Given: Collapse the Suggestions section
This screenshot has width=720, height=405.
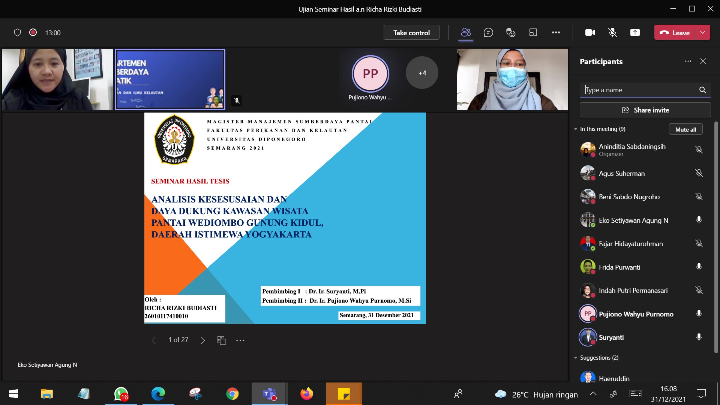Looking at the screenshot, I should pos(576,358).
